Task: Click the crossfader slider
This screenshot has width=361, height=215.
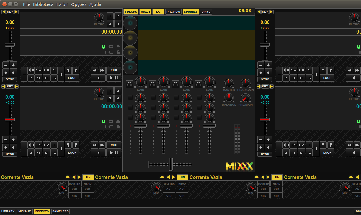Action: pyautogui.click(x=170, y=164)
